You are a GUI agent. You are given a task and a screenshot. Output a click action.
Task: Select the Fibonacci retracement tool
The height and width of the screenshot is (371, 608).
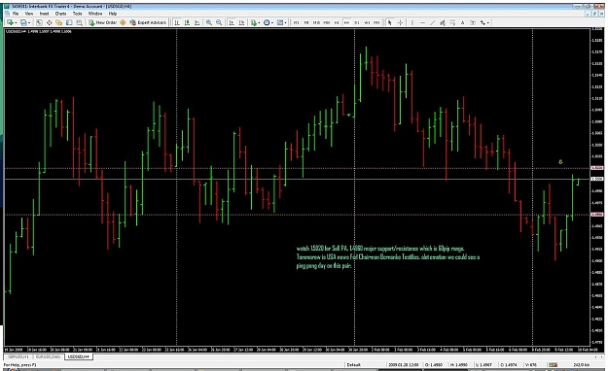452,23
